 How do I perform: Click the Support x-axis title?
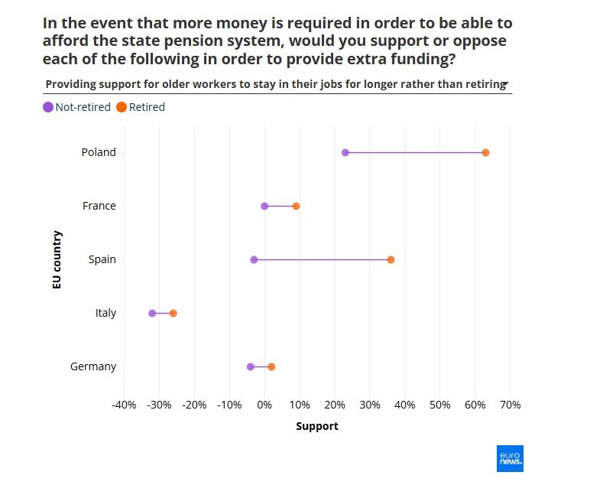[316, 426]
